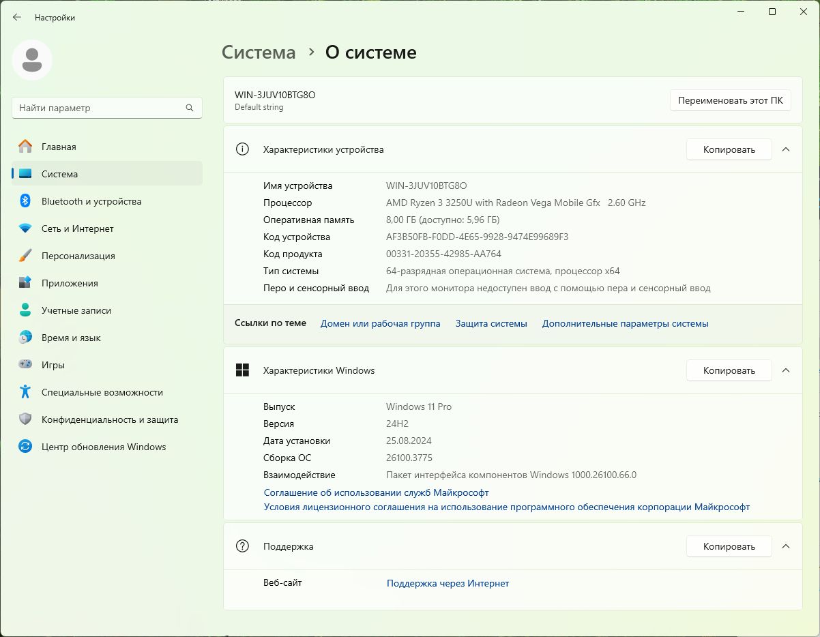
Task: Collapse the Характеристики Windows section chevron
Action: click(x=786, y=370)
